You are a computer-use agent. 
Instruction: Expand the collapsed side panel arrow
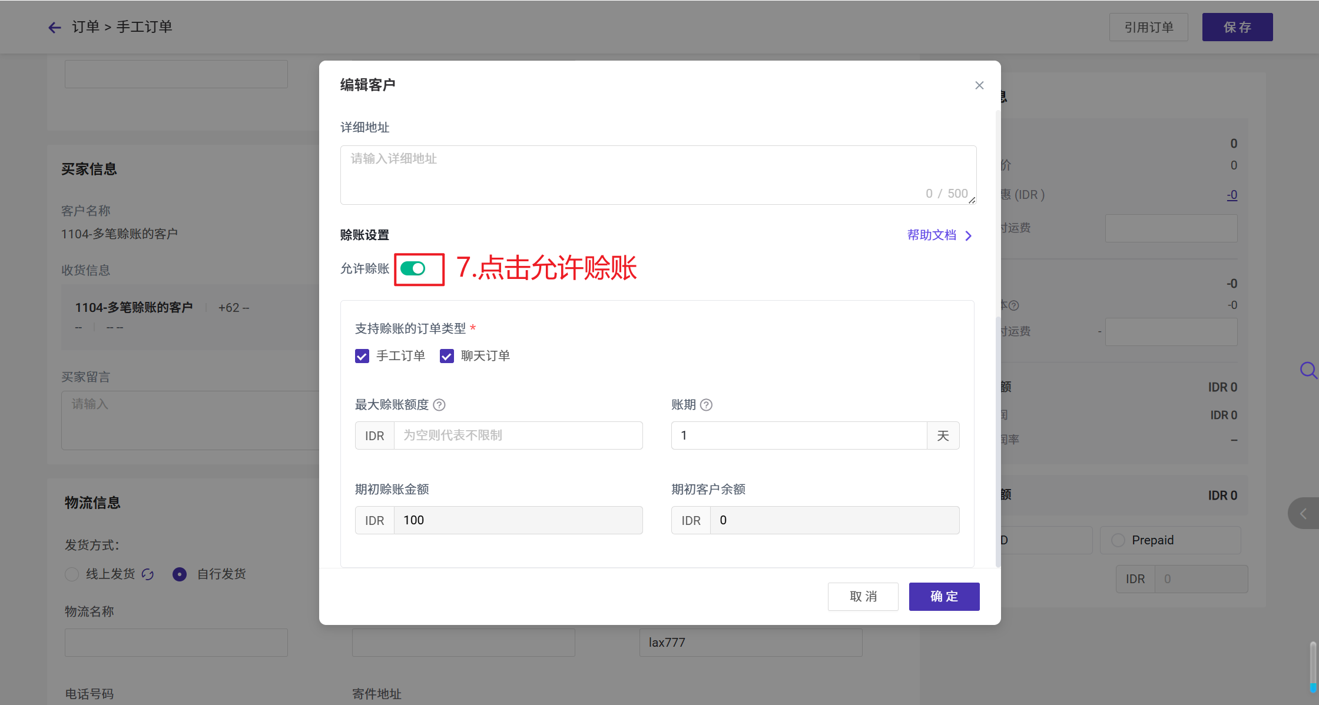(x=1303, y=514)
